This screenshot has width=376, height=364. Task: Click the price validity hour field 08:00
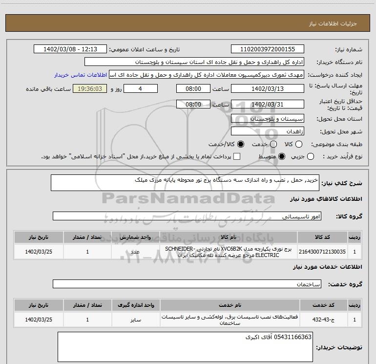(193, 104)
